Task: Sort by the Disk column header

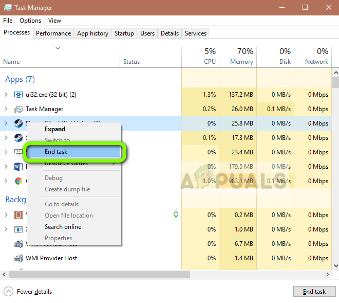Action: click(275, 57)
